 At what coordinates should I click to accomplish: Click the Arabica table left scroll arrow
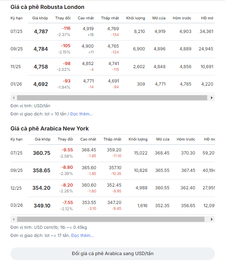pos(14,219)
